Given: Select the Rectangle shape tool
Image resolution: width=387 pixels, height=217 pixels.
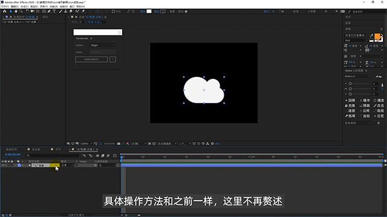Looking at the screenshot, I should point(44,11).
